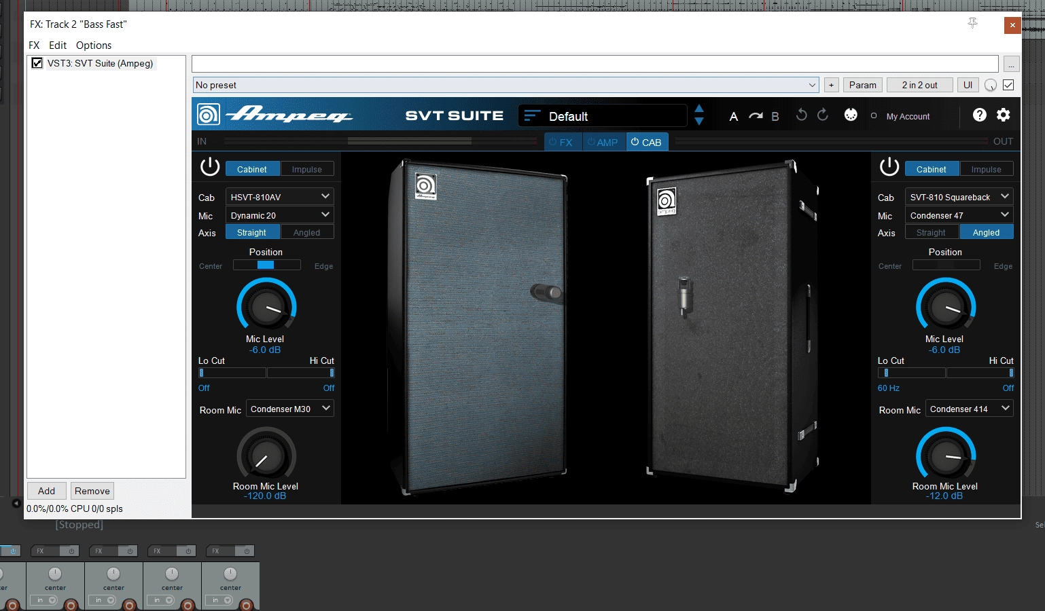Viewport: 1045px width, 611px height.
Task: Switch to the CAB section tab
Action: [x=647, y=142]
